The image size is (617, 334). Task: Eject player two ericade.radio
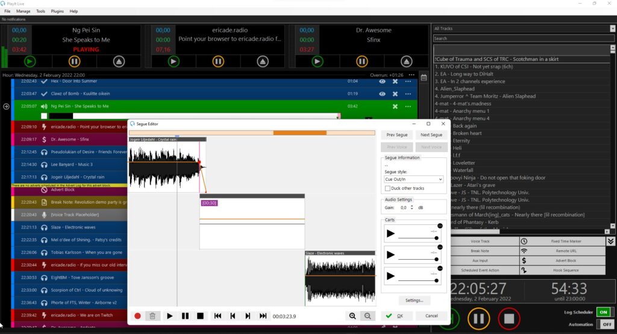pos(263,61)
